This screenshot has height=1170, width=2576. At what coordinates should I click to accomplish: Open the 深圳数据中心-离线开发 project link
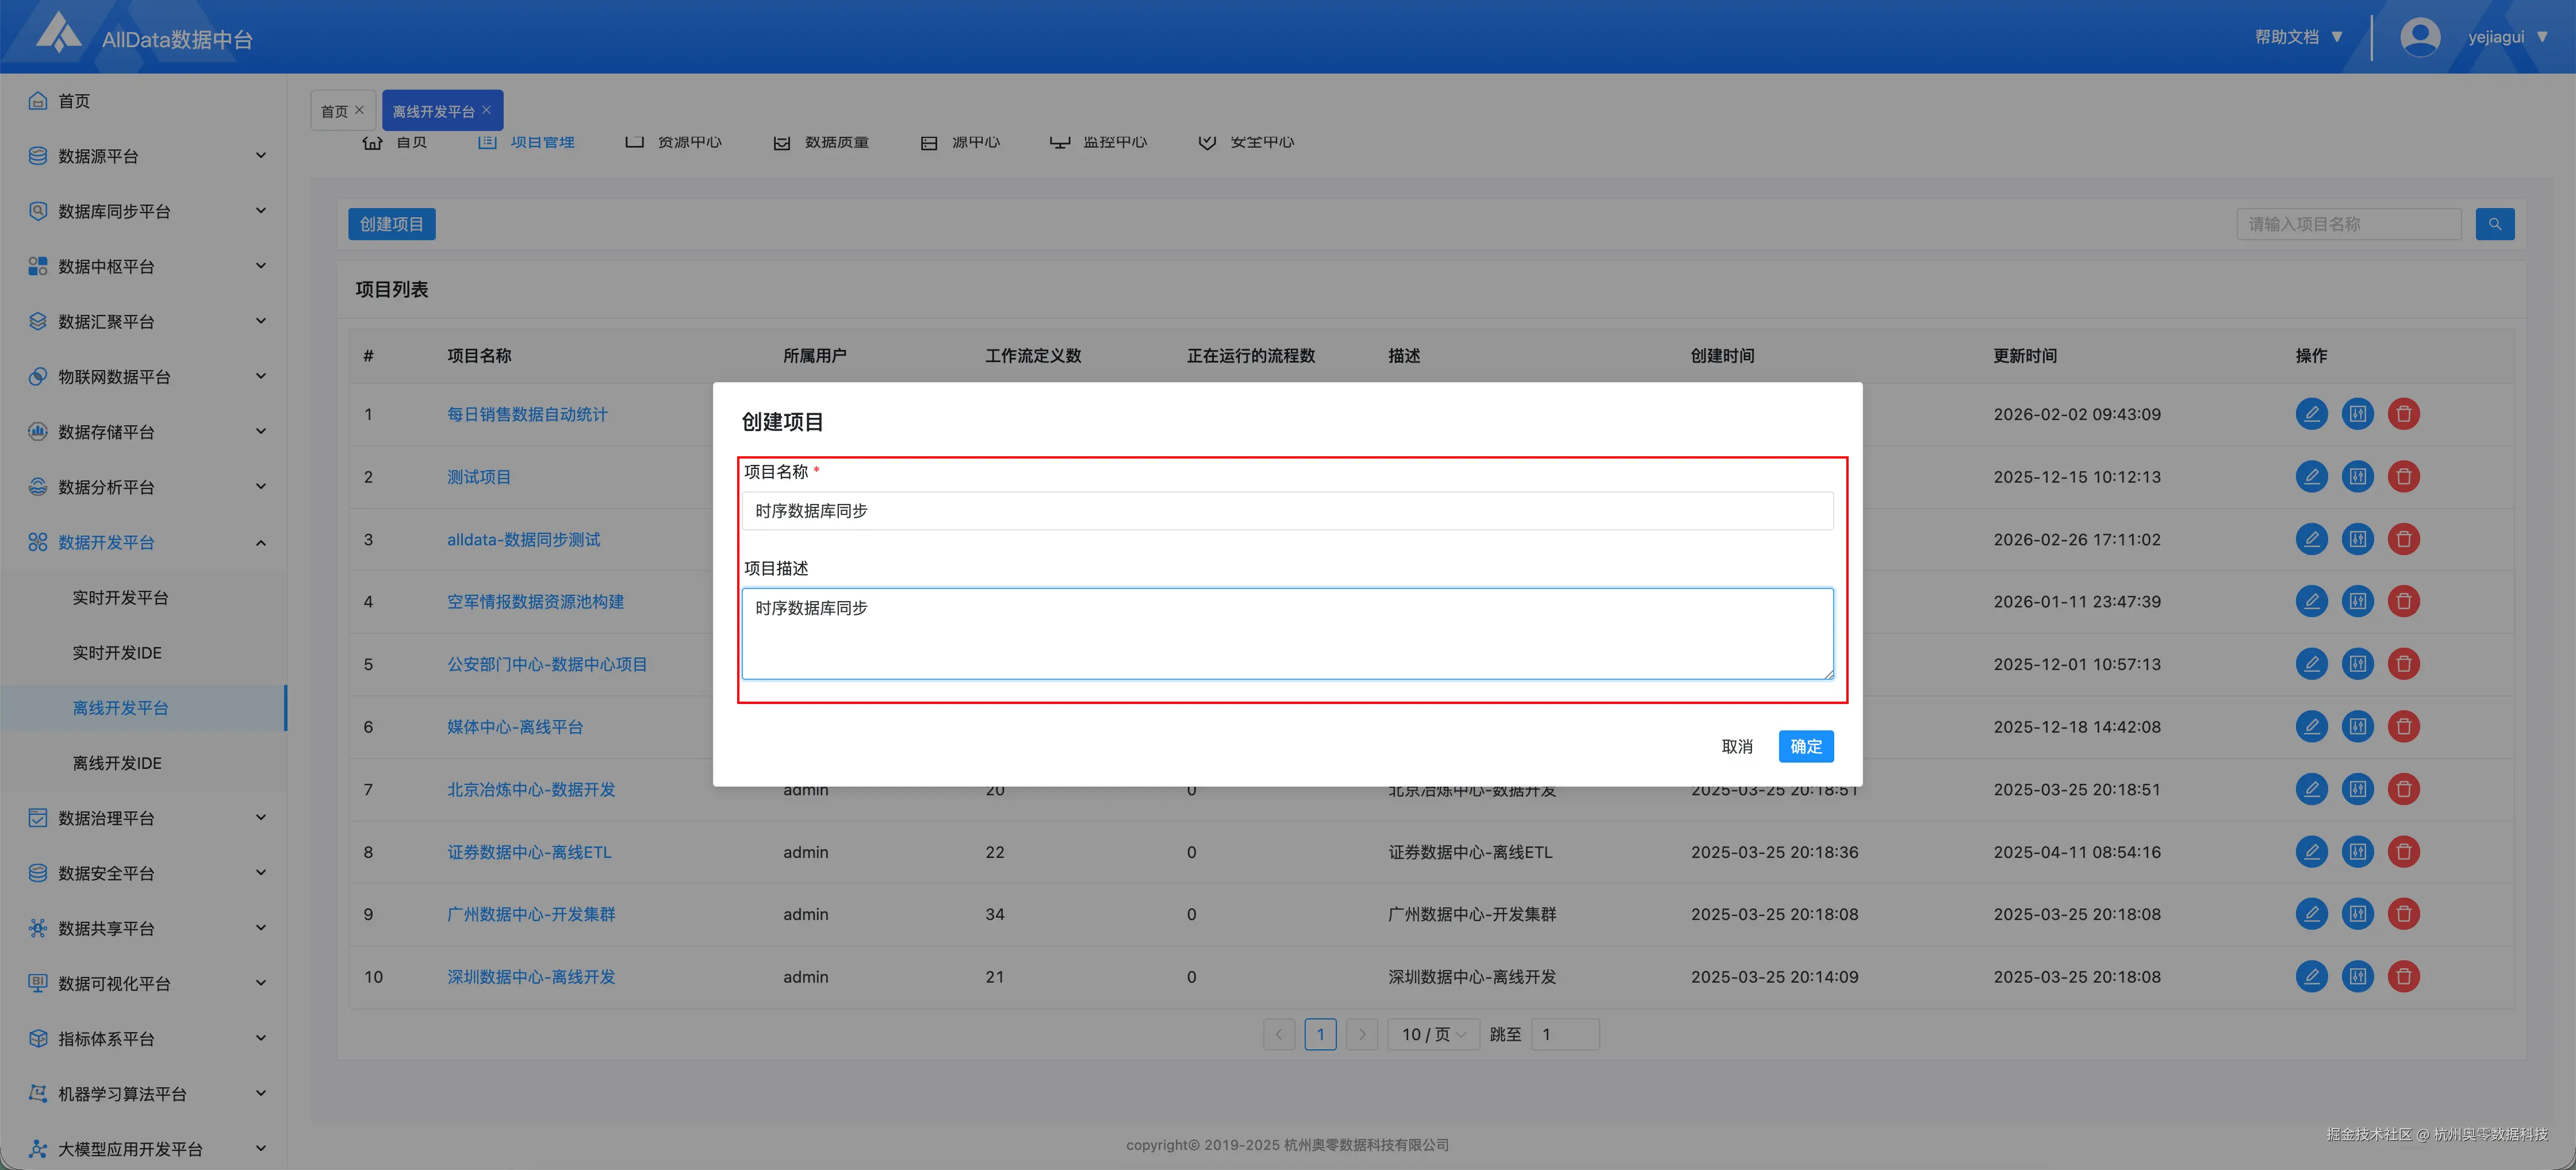[531, 976]
